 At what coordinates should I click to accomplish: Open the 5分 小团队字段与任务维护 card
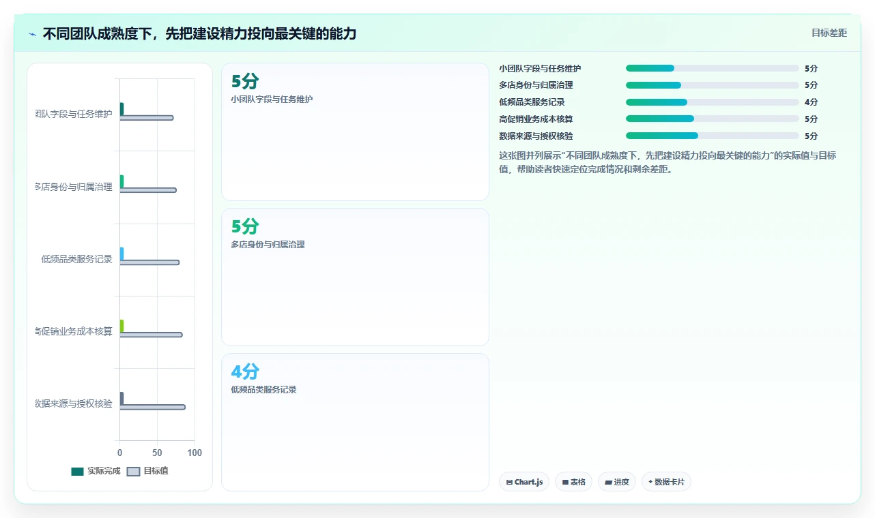[355, 132]
